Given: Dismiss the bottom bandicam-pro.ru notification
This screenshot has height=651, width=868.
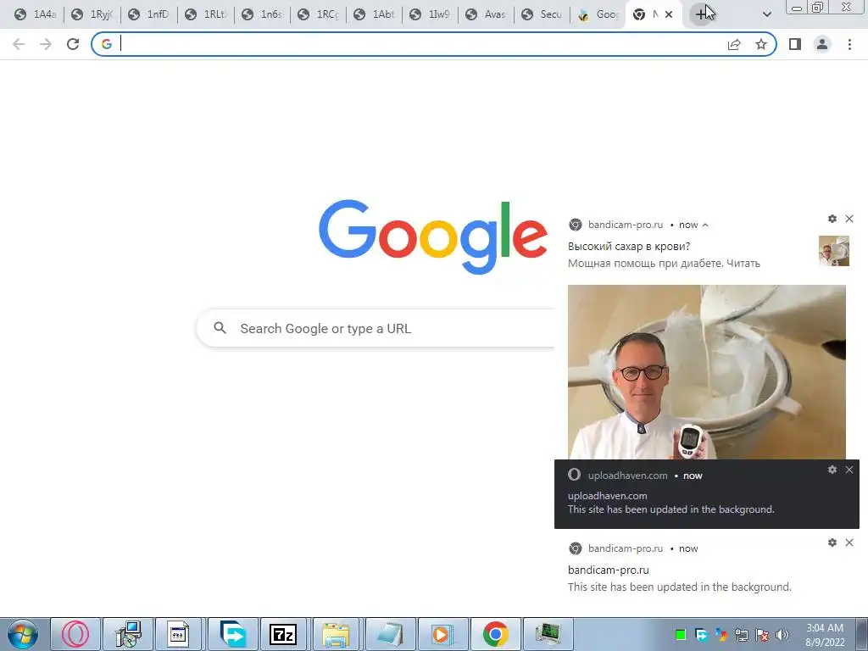Looking at the screenshot, I should [x=849, y=542].
